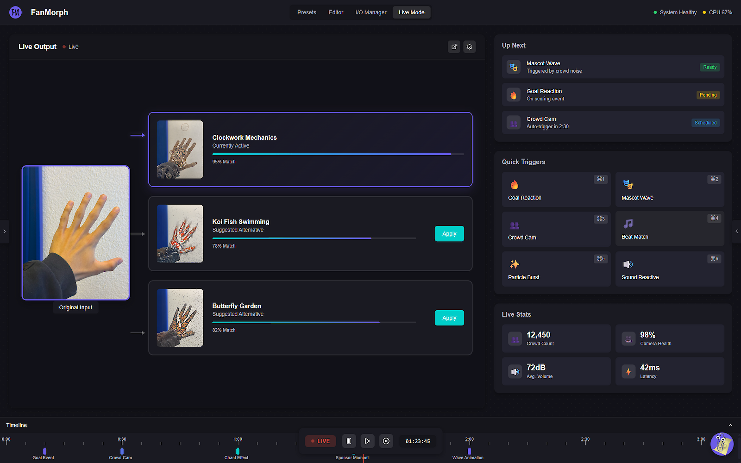Viewport: 741px width, 463px height.
Task: Trigger the Mascot Wave quick trigger
Action: tap(669, 190)
